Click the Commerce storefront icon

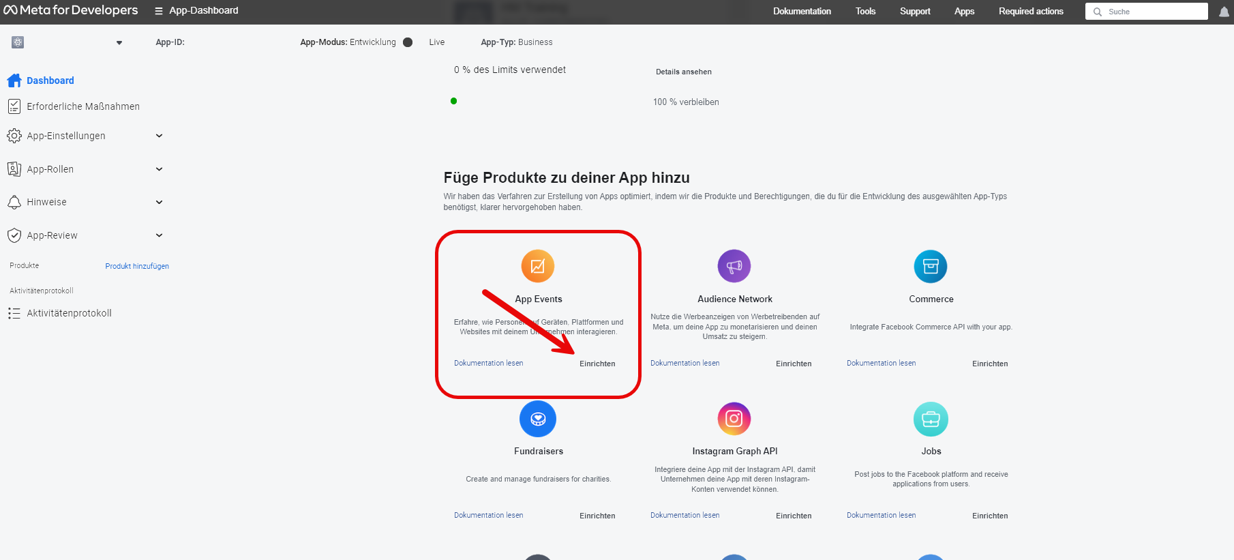click(x=931, y=266)
